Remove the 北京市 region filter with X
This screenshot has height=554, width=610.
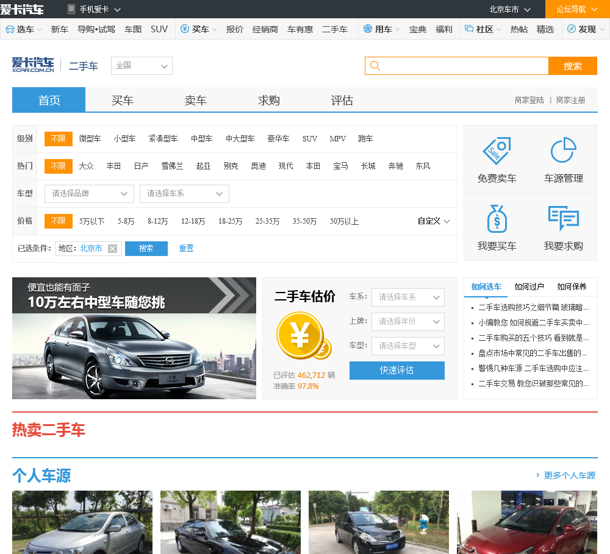coord(112,249)
